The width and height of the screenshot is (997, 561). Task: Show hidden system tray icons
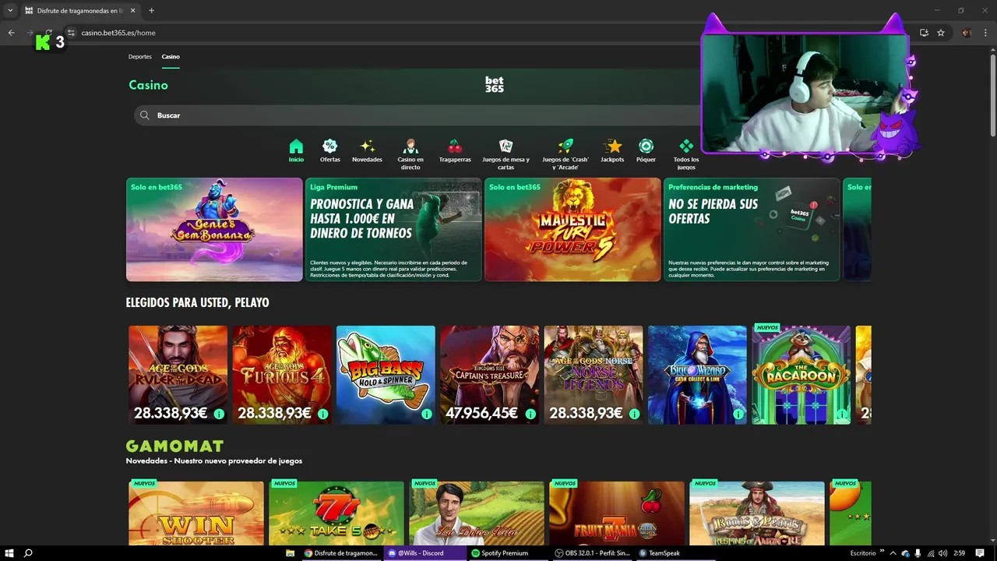click(x=893, y=553)
